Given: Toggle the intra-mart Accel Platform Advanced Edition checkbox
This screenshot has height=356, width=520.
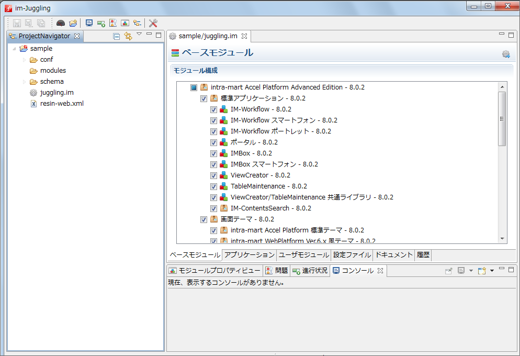Looking at the screenshot, I should 194,87.
